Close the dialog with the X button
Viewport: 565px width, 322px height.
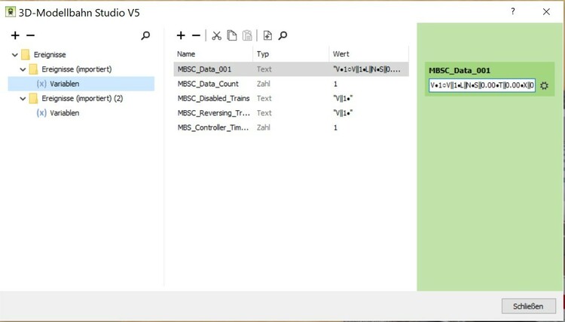[546, 11]
